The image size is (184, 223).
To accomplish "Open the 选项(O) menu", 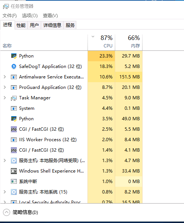I will click(x=30, y=16).
